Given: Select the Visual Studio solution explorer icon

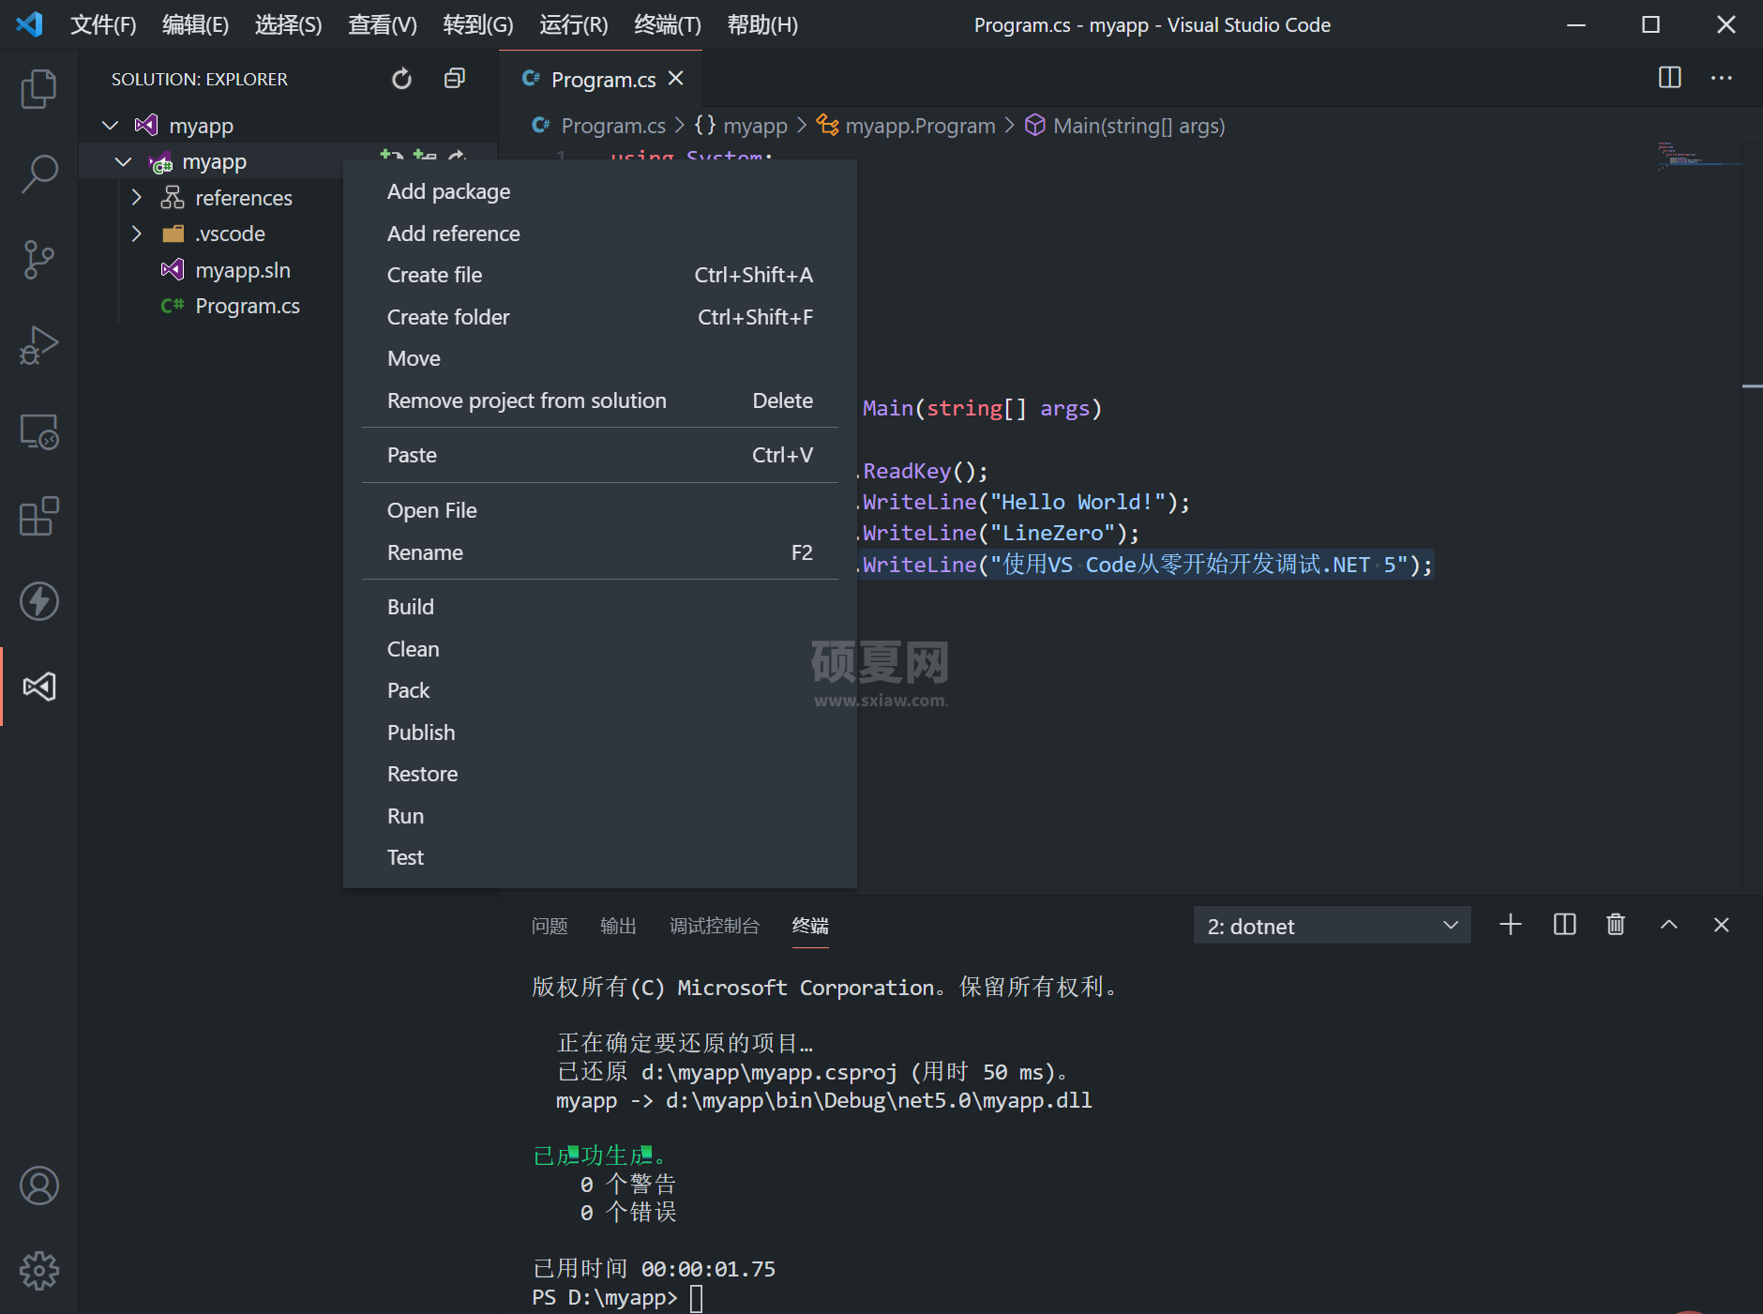Looking at the screenshot, I should click(x=38, y=687).
